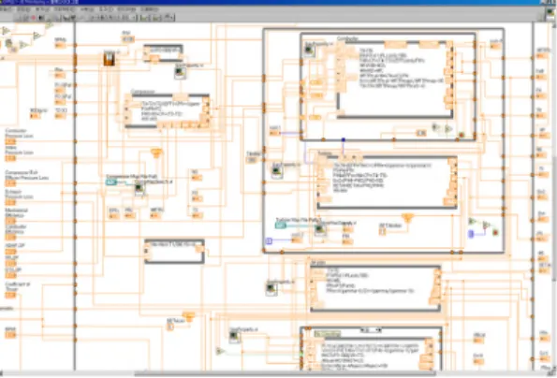Open the Align Objects toolbar menu

(144, 18)
